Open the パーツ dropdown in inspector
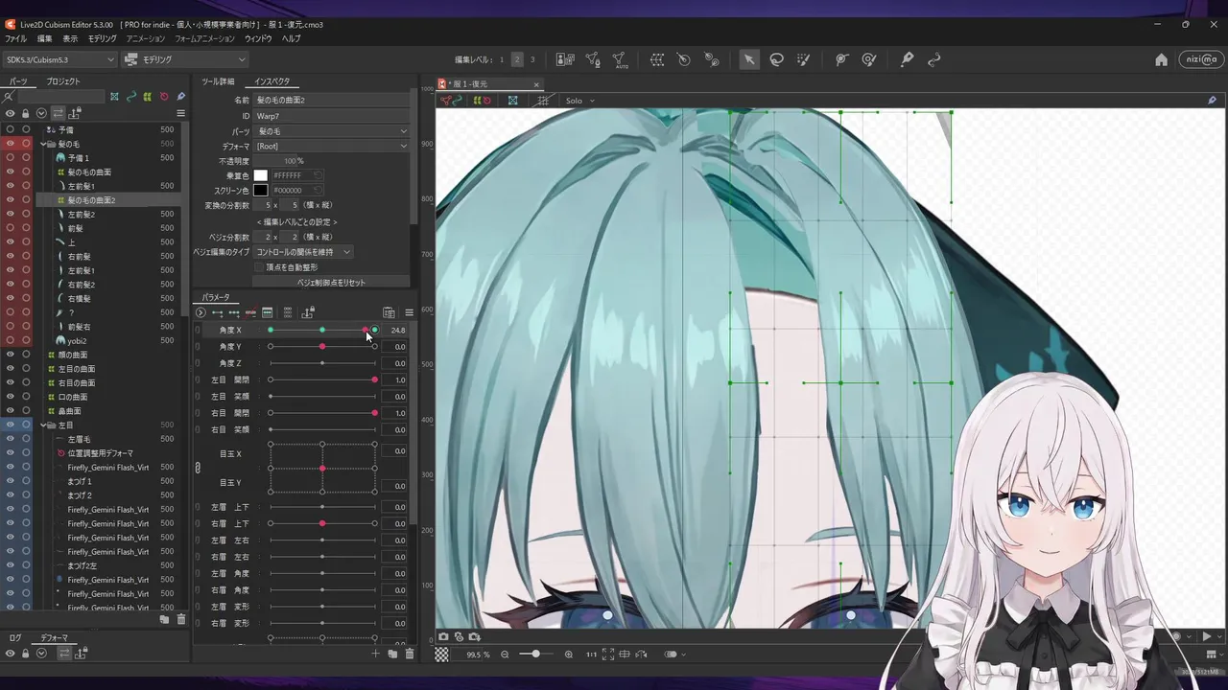 (331, 130)
